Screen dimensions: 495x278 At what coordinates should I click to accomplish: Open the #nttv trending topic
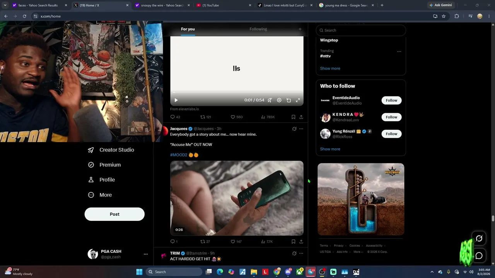(x=325, y=56)
